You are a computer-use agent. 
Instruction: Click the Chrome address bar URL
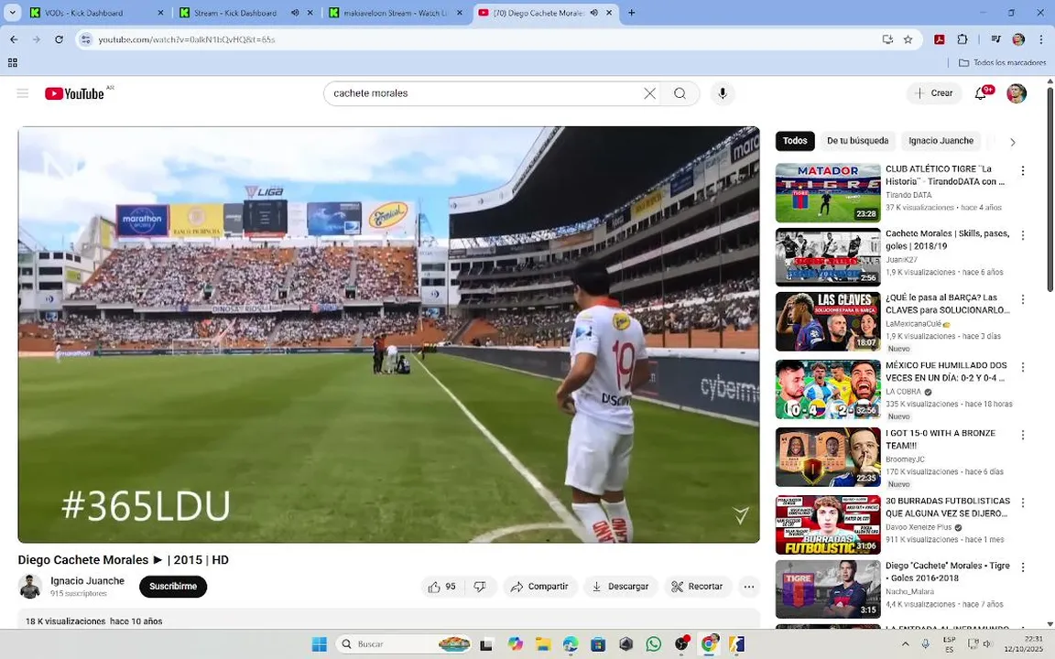[187, 39]
